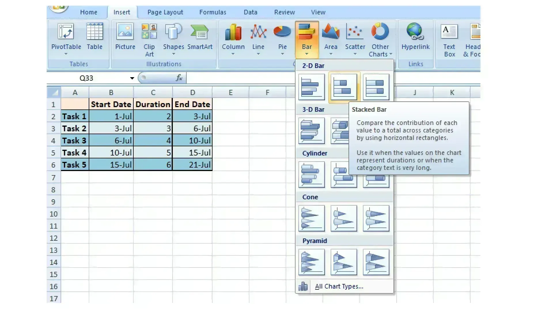Open All Chart Types dialog
The width and height of the screenshot is (553, 311).
coord(339,286)
